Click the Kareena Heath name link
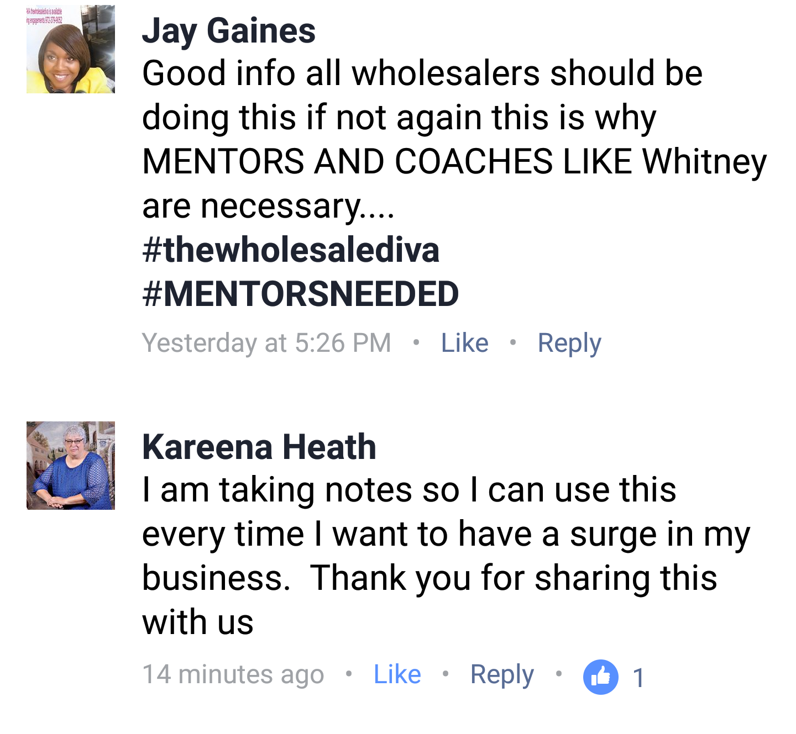The image size is (796, 734). pos(259,447)
